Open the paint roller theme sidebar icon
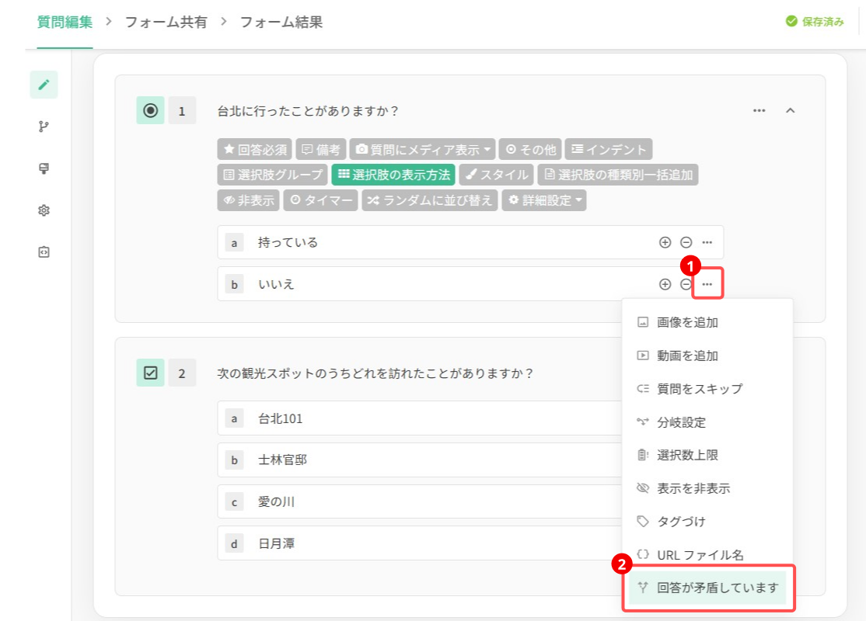866x621 pixels. click(44, 168)
